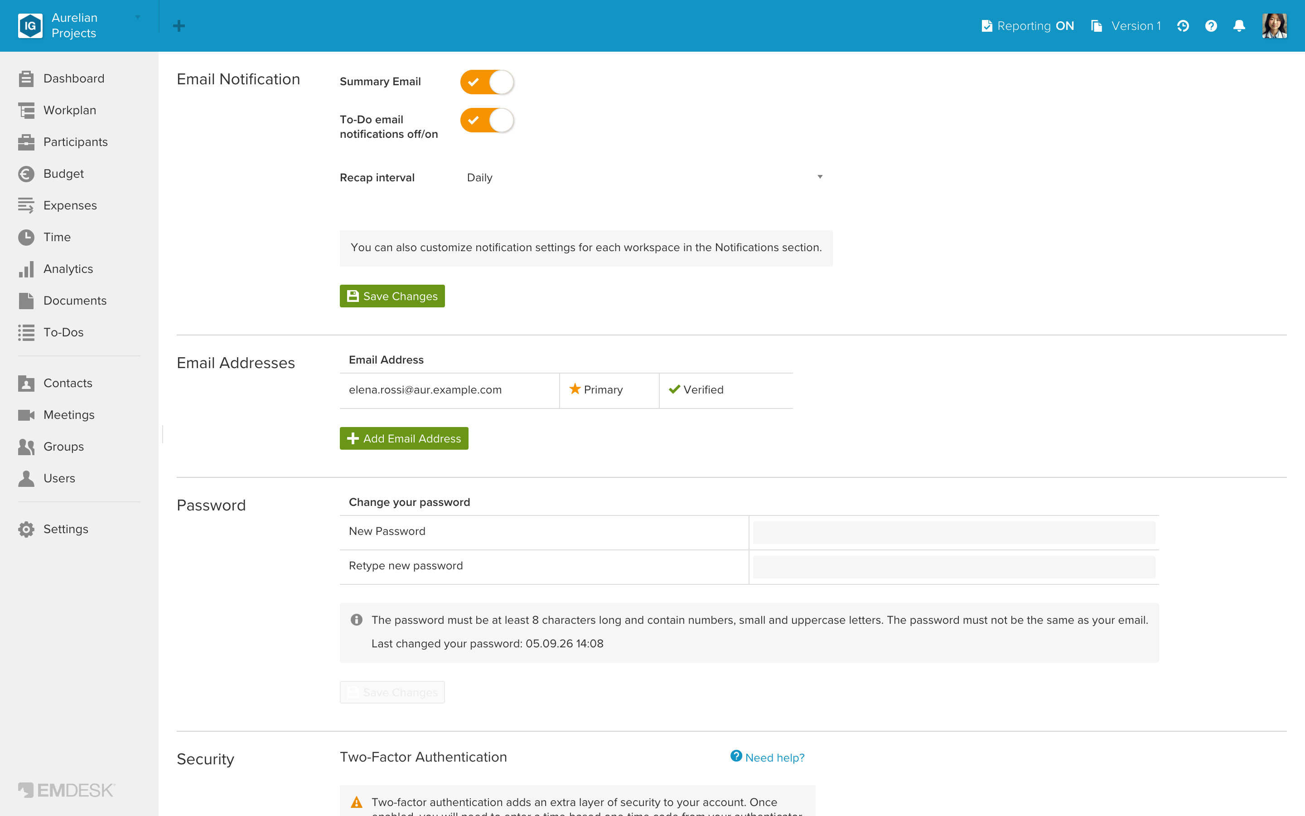Screen dimensions: 1305x816
Task: Click the Verified status cell
Action: (726, 391)
